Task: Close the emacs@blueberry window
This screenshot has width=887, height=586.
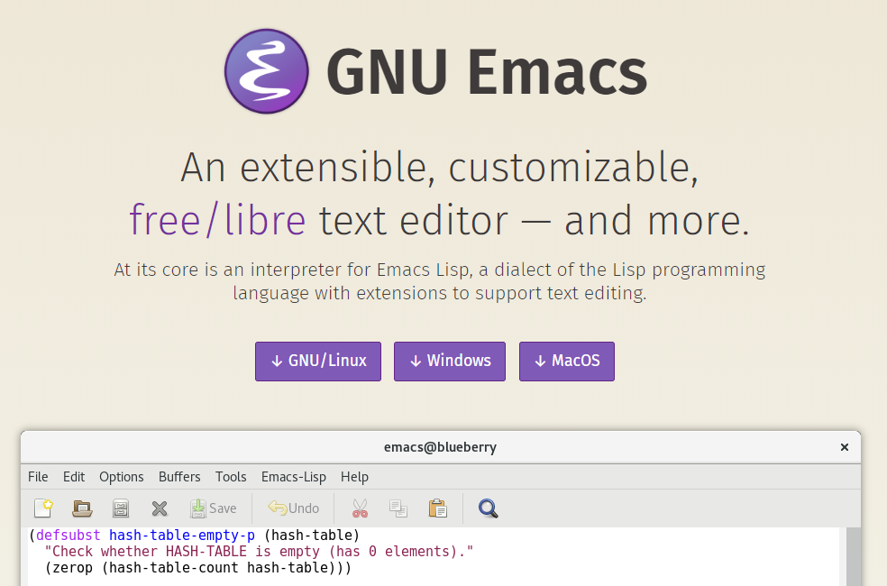Action: tap(844, 447)
